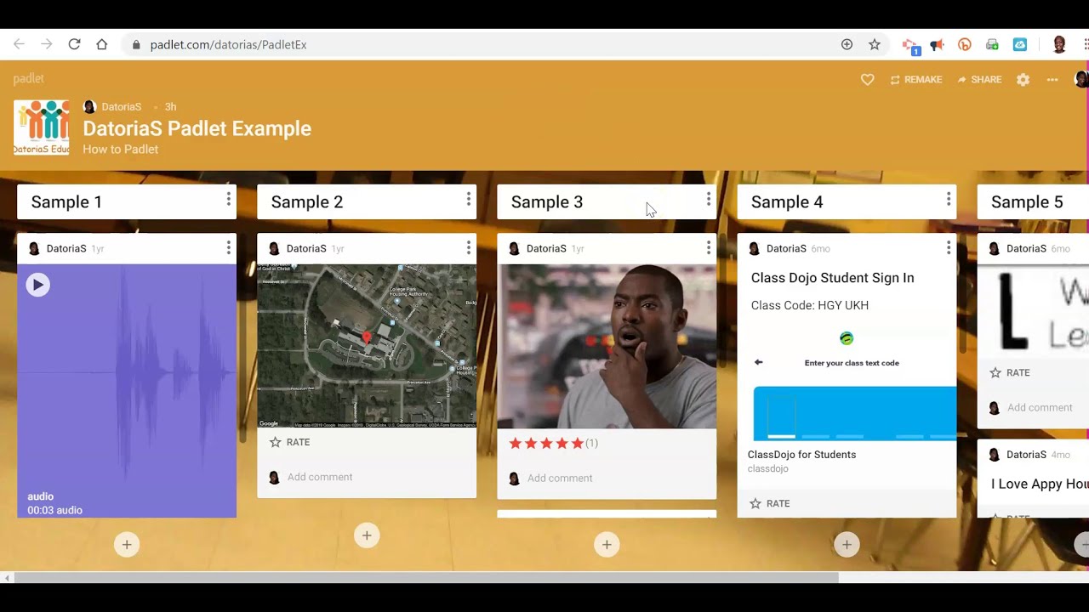Add comment on the Sample 5 post

click(1039, 407)
